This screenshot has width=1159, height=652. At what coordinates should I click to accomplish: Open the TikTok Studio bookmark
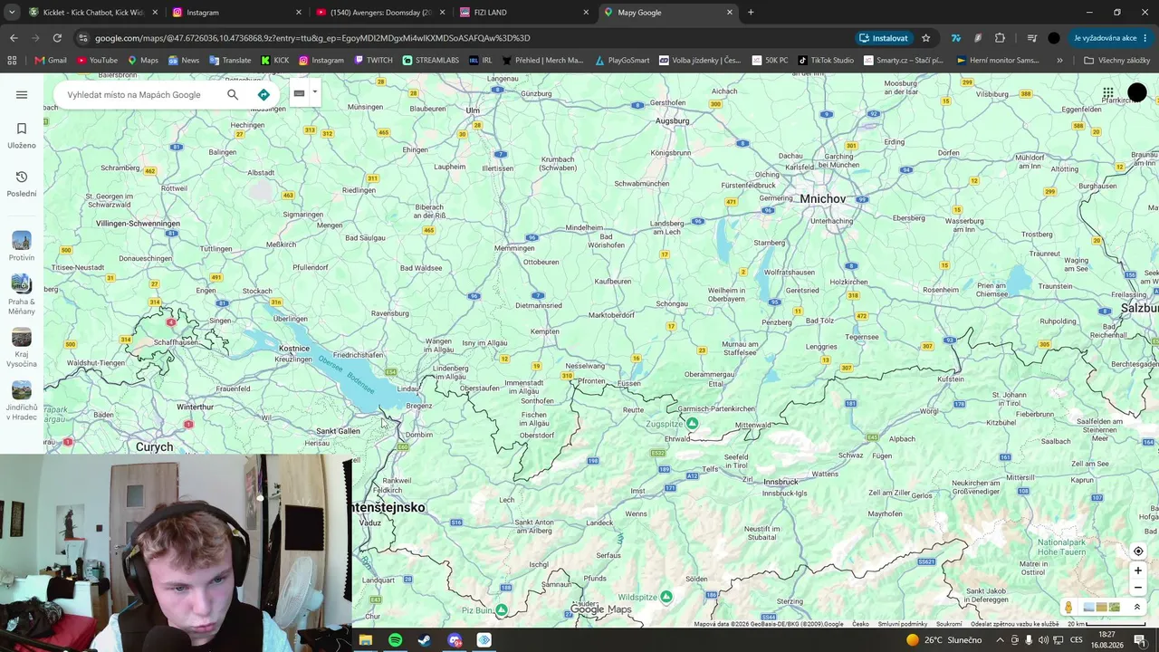pos(825,61)
